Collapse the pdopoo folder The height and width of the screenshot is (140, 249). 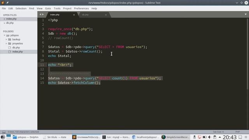tap(4, 35)
